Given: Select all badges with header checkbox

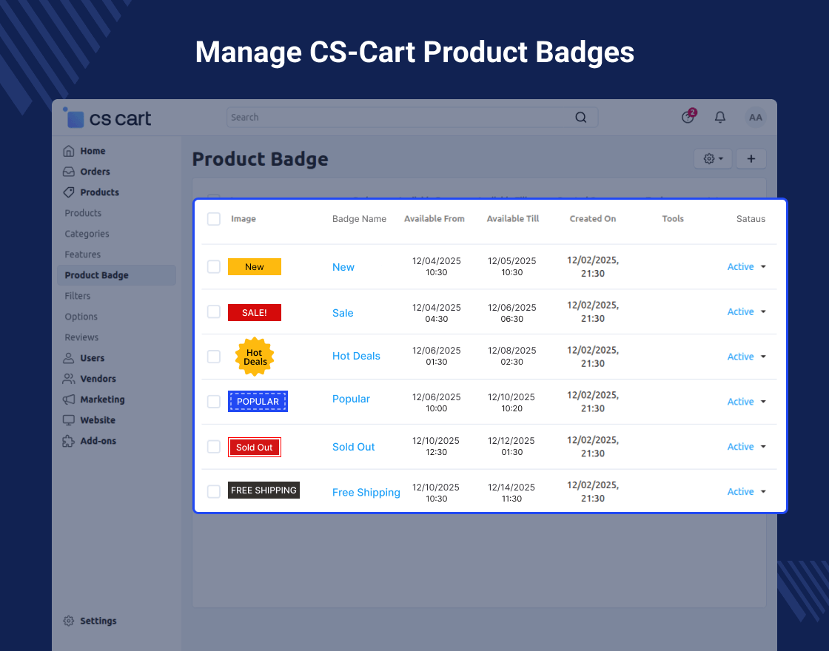Looking at the screenshot, I should point(214,219).
